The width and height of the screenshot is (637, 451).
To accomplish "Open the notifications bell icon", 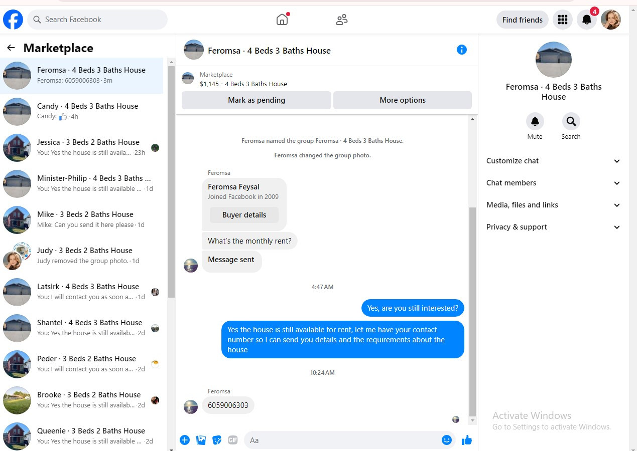I will pyautogui.click(x=586, y=20).
